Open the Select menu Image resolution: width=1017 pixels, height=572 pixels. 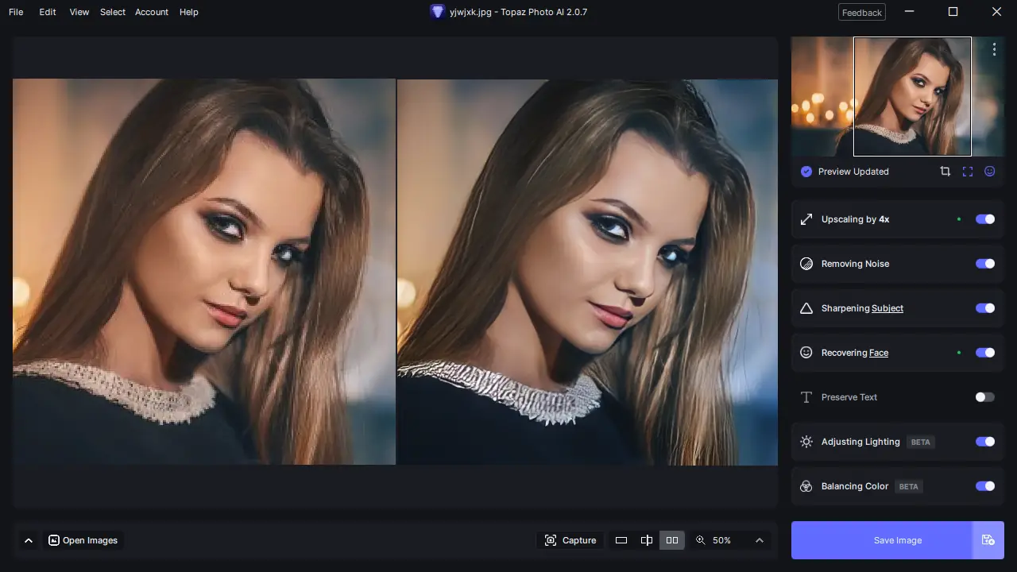tap(113, 12)
